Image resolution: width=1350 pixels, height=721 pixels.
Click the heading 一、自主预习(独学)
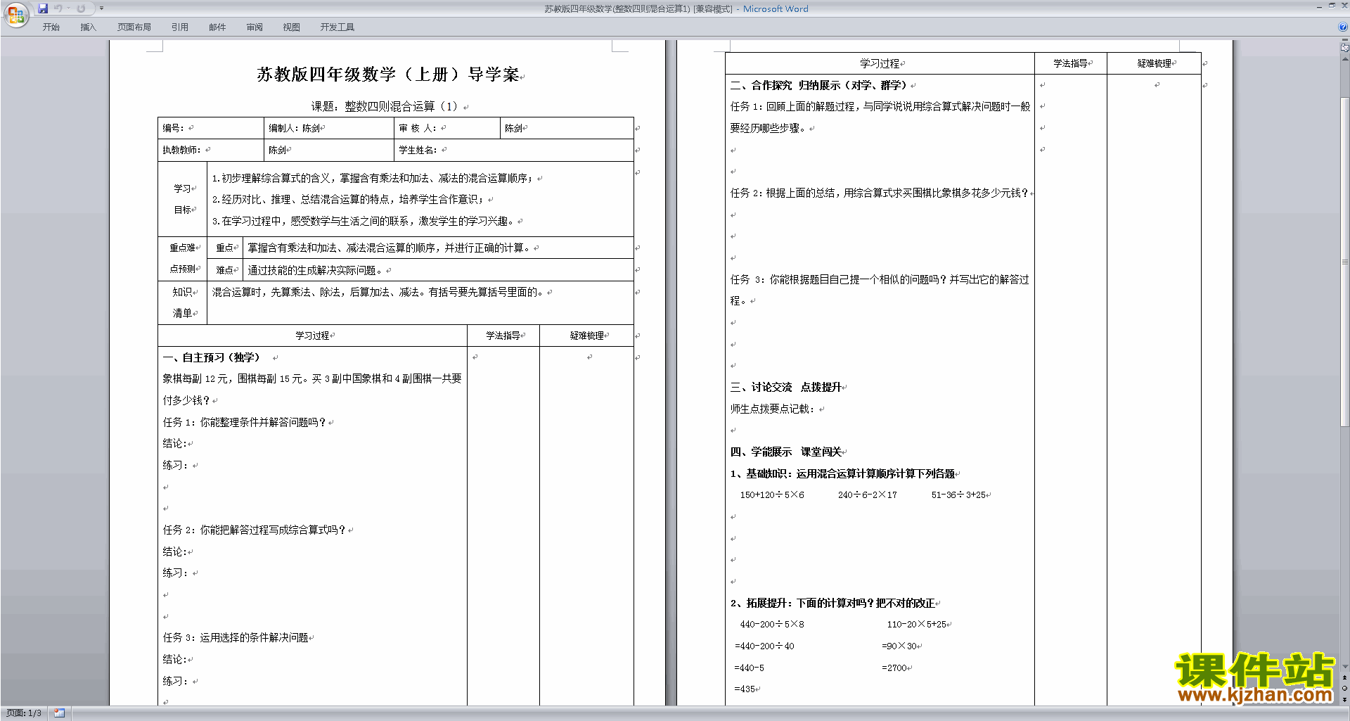[212, 358]
